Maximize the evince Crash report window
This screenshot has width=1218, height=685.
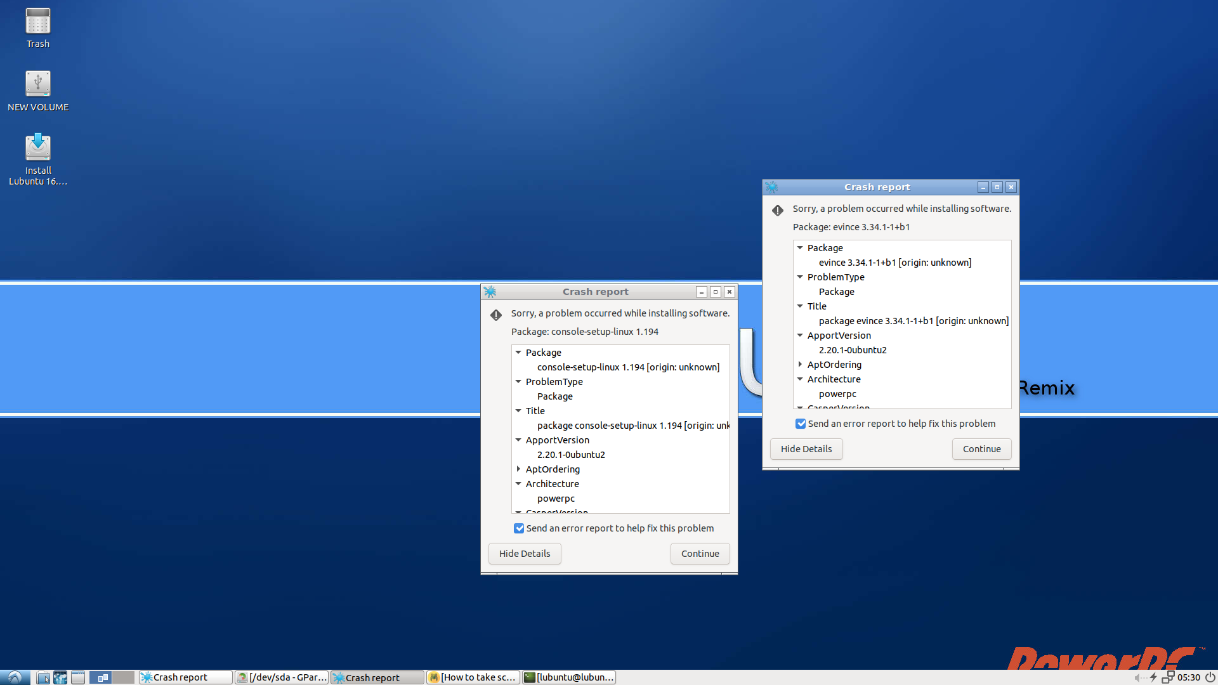(997, 187)
